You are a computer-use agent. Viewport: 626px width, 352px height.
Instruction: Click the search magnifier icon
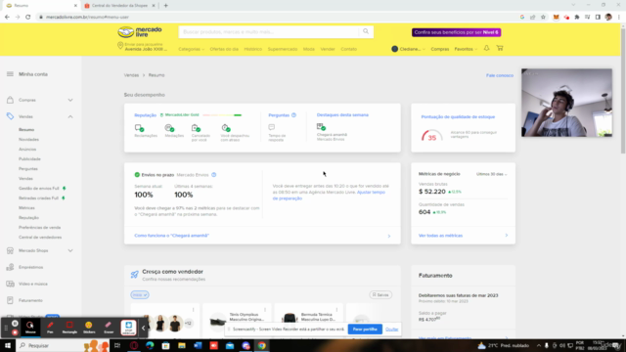point(366,31)
